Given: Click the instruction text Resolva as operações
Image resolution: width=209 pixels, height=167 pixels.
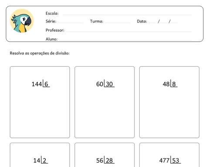Looking at the screenshot, I should (40, 53).
